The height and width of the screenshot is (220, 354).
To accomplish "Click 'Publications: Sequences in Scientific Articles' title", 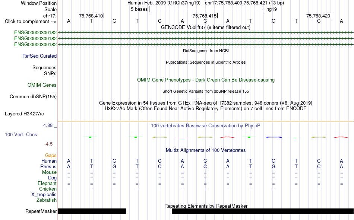I will (206, 62).
